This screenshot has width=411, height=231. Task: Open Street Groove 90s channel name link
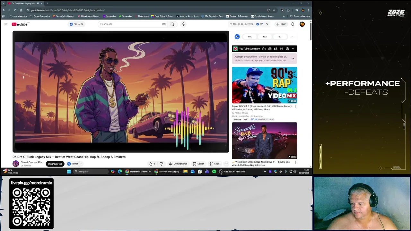pos(31,162)
